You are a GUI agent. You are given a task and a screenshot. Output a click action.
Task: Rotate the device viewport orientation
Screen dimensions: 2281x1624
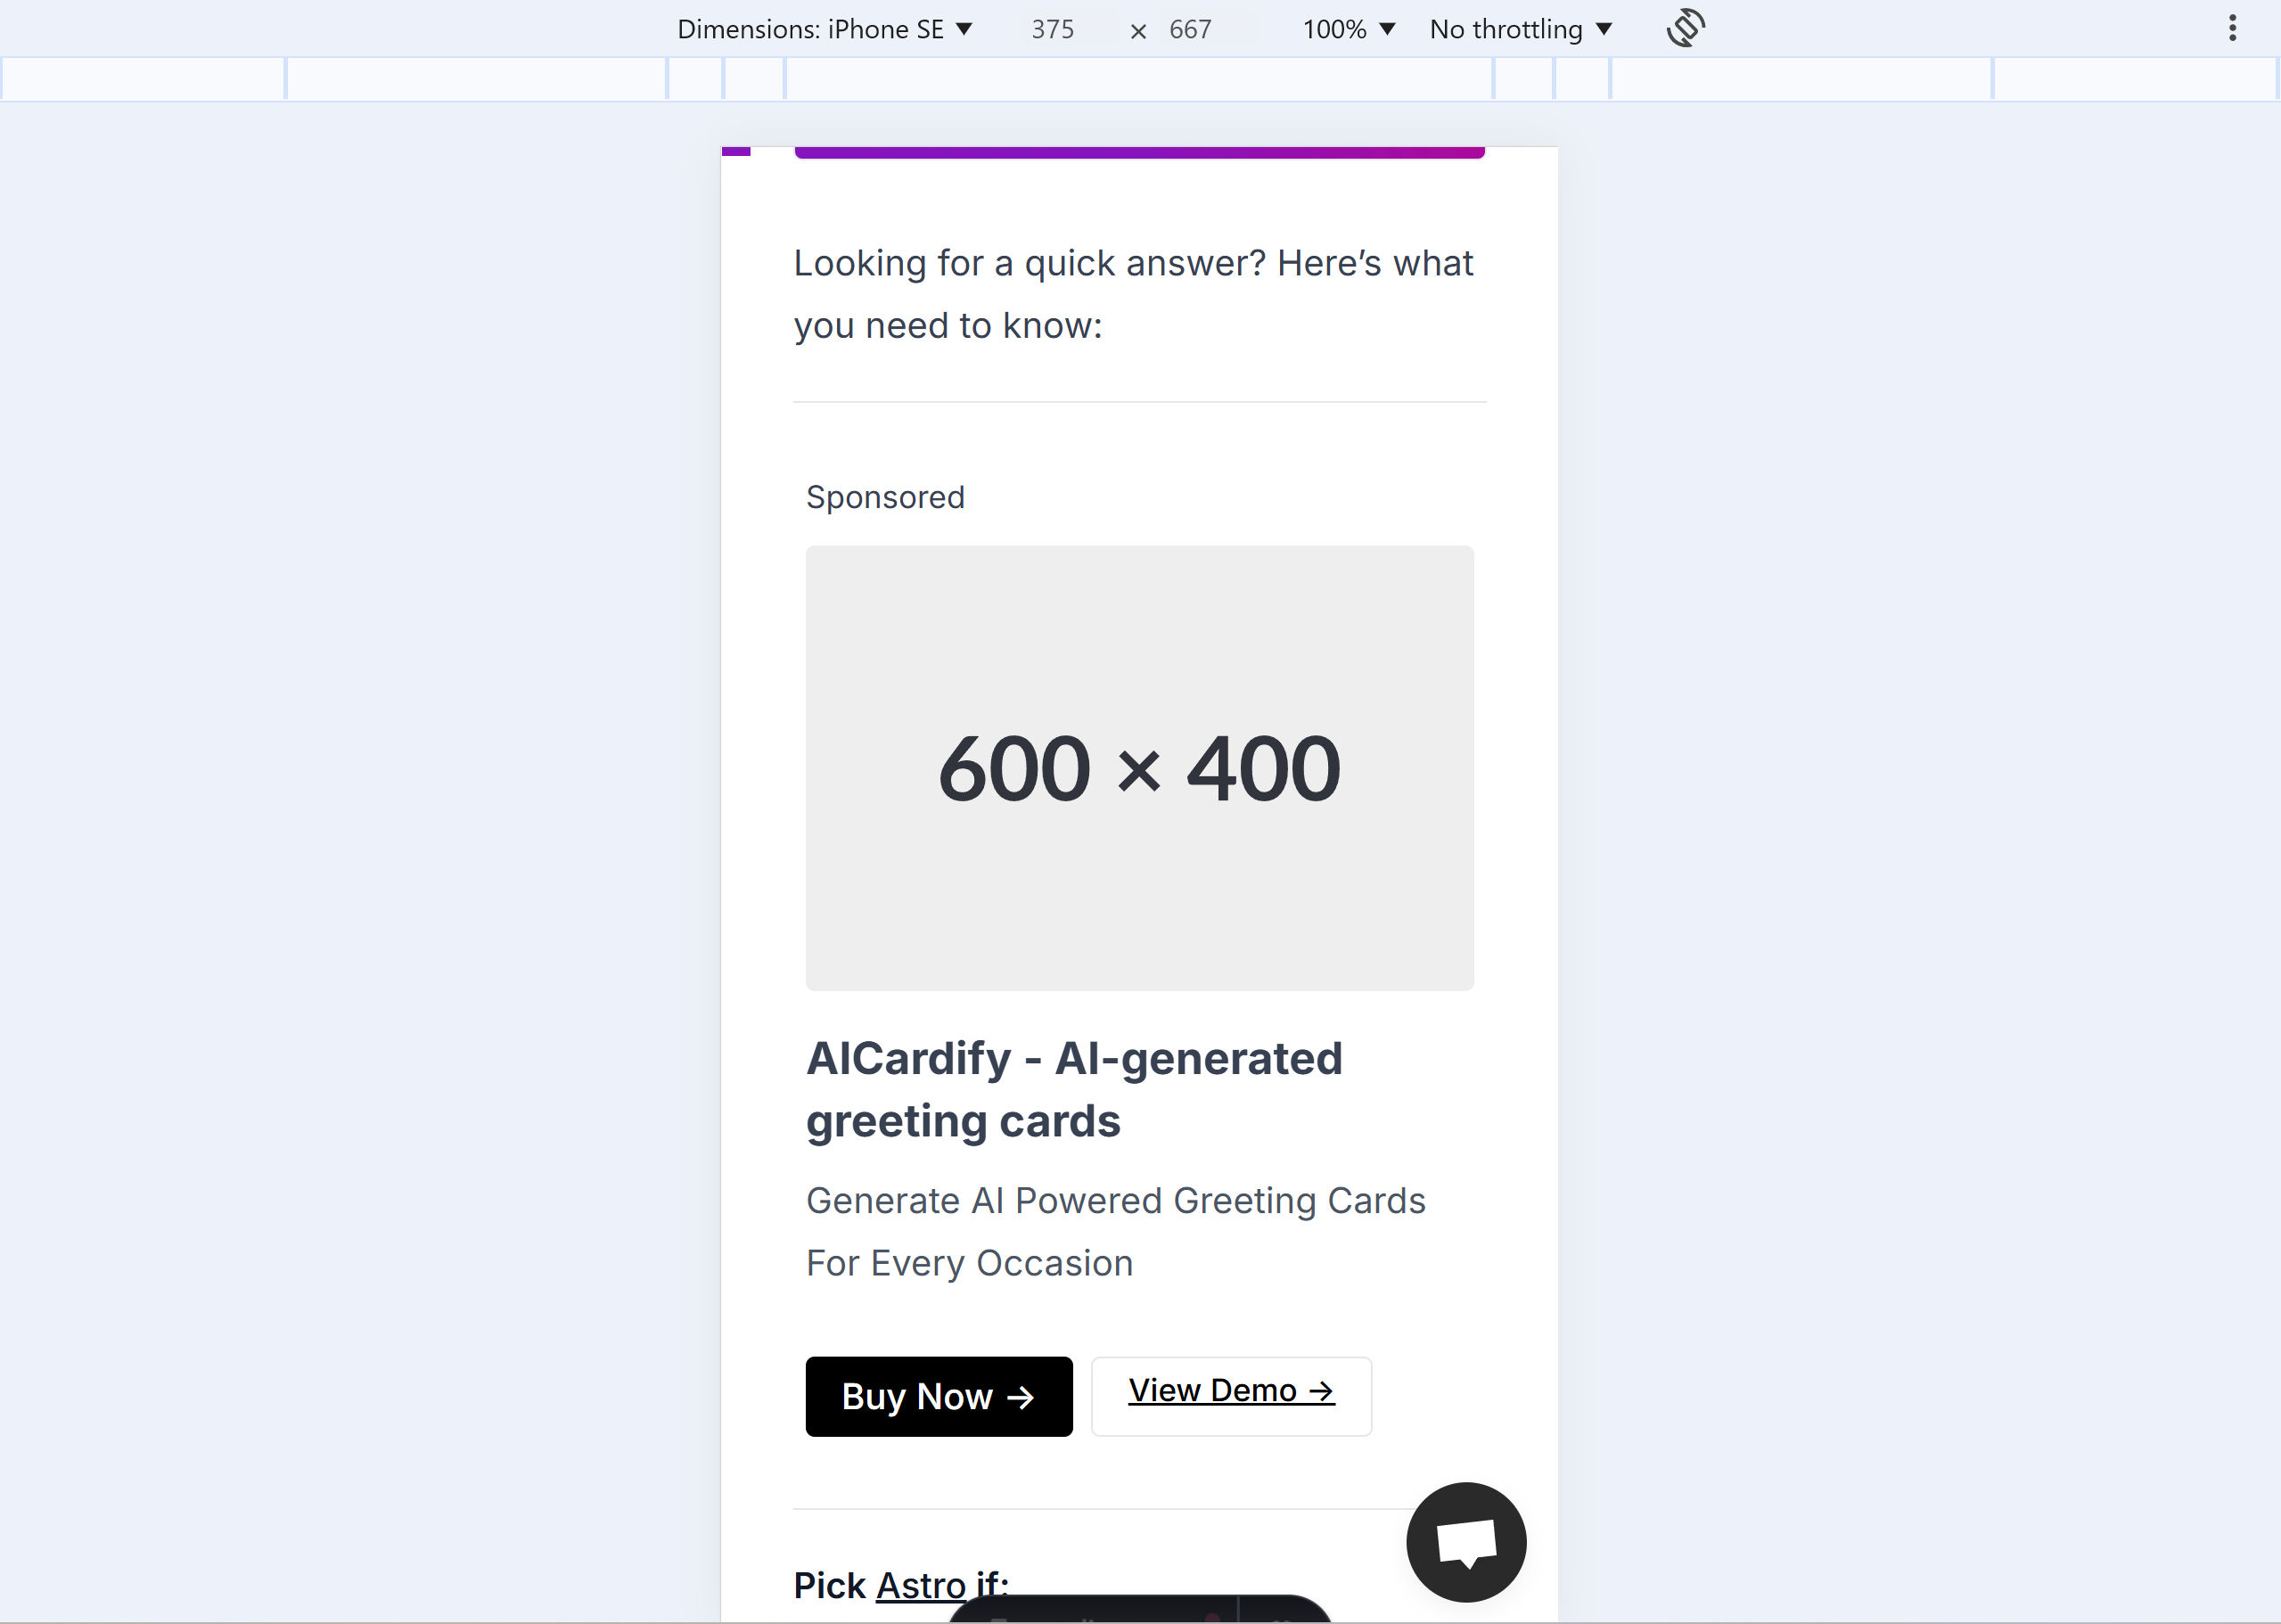coord(1685,28)
